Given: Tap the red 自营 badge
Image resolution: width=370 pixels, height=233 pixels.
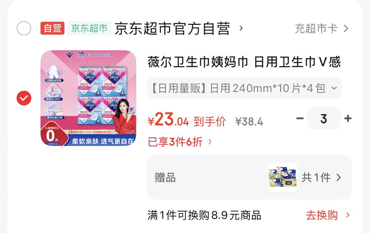Looking at the screenshot, I should [52, 28].
